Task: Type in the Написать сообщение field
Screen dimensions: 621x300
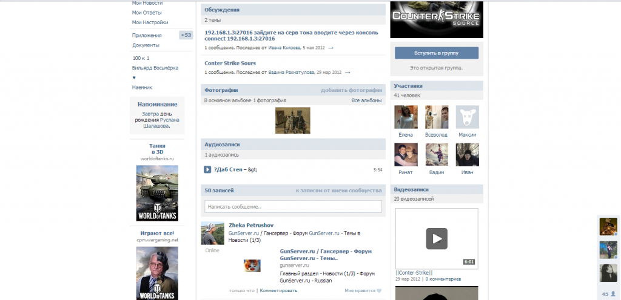Action: pos(293,207)
